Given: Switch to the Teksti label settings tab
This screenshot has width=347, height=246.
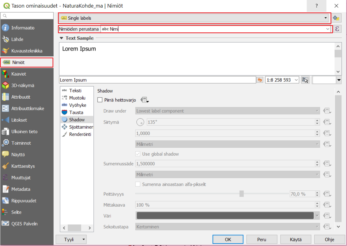Looking at the screenshot, I should pyautogui.click(x=75, y=90).
